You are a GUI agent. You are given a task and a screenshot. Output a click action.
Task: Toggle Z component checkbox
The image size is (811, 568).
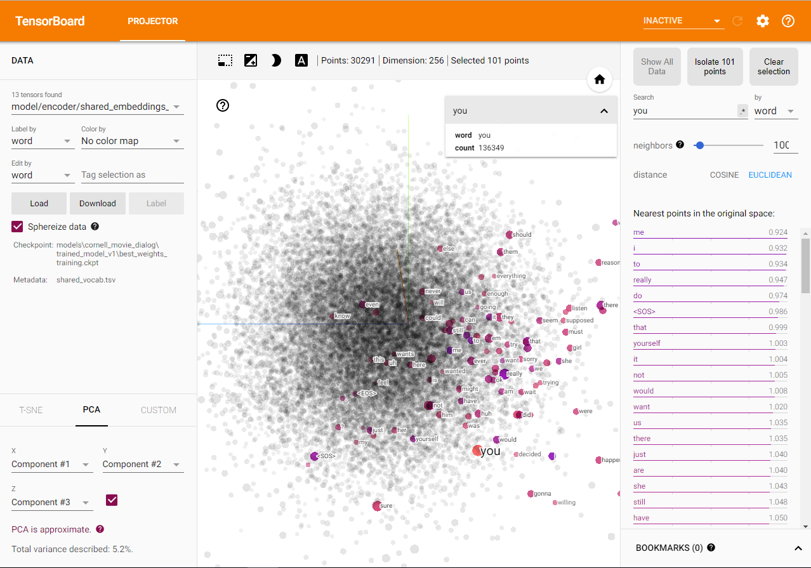click(x=112, y=500)
